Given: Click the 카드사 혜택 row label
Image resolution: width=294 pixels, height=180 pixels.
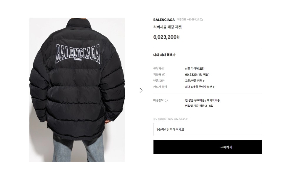Looking at the screenshot, I should pos(160,87).
